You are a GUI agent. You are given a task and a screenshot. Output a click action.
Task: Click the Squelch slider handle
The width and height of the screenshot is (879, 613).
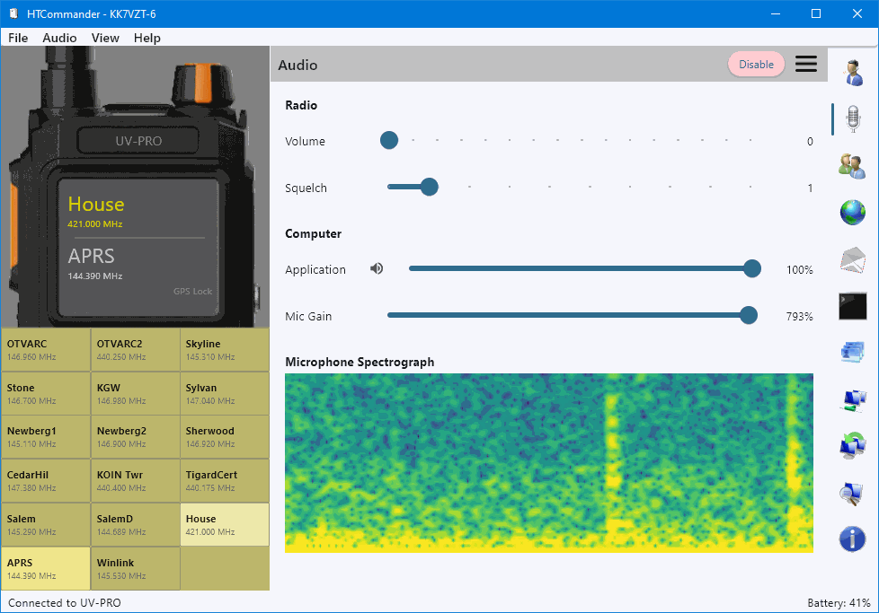coord(430,187)
